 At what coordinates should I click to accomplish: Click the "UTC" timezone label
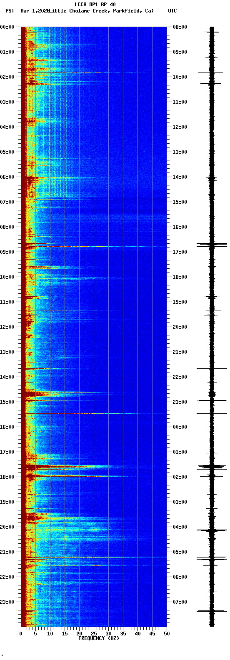pos(172,11)
